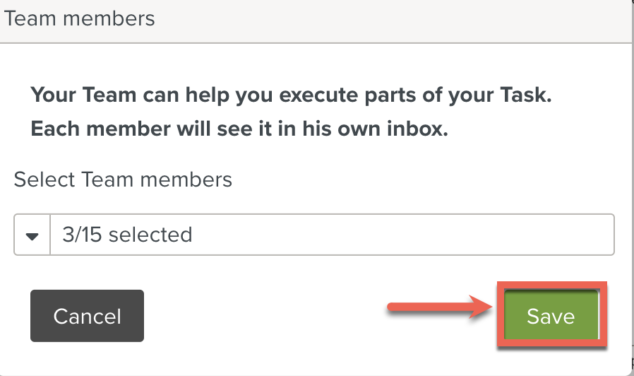Screen dimensions: 634x376
Task: Focus the team members multiselect box
Action: point(332,235)
